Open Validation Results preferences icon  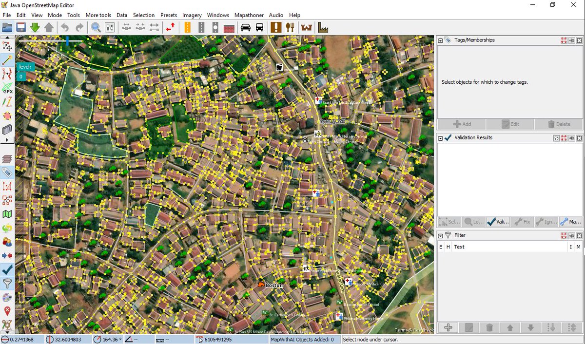pos(556,138)
